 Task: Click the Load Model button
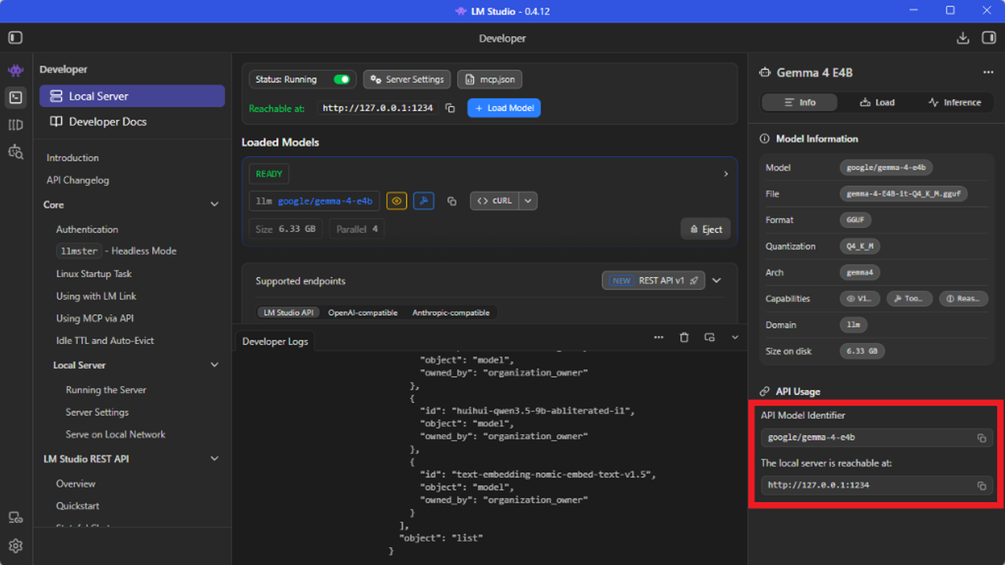(x=504, y=108)
